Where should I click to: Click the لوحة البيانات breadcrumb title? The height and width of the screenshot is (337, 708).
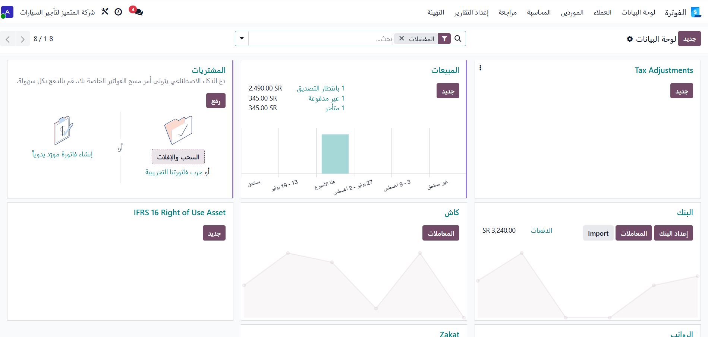click(x=656, y=39)
